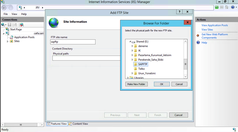Expand the Urun_Yonetimi folder arrow
This screenshot has height=132, width=238.
point(132,73)
